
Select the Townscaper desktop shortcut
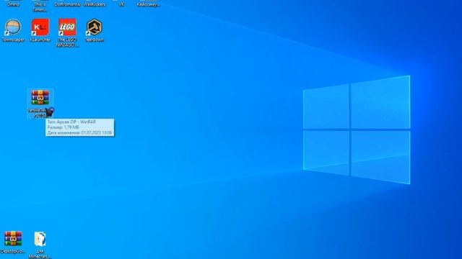point(13,30)
